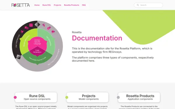Click the Domain Specific Language center segment
This screenshot has height=109, width=175.
(x=37, y=42)
